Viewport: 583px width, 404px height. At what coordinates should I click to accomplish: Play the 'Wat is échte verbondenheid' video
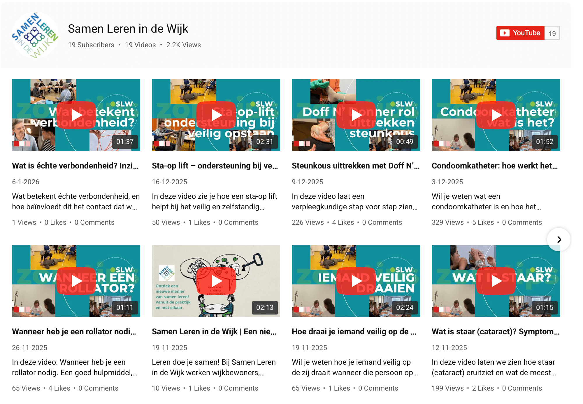[x=76, y=115]
